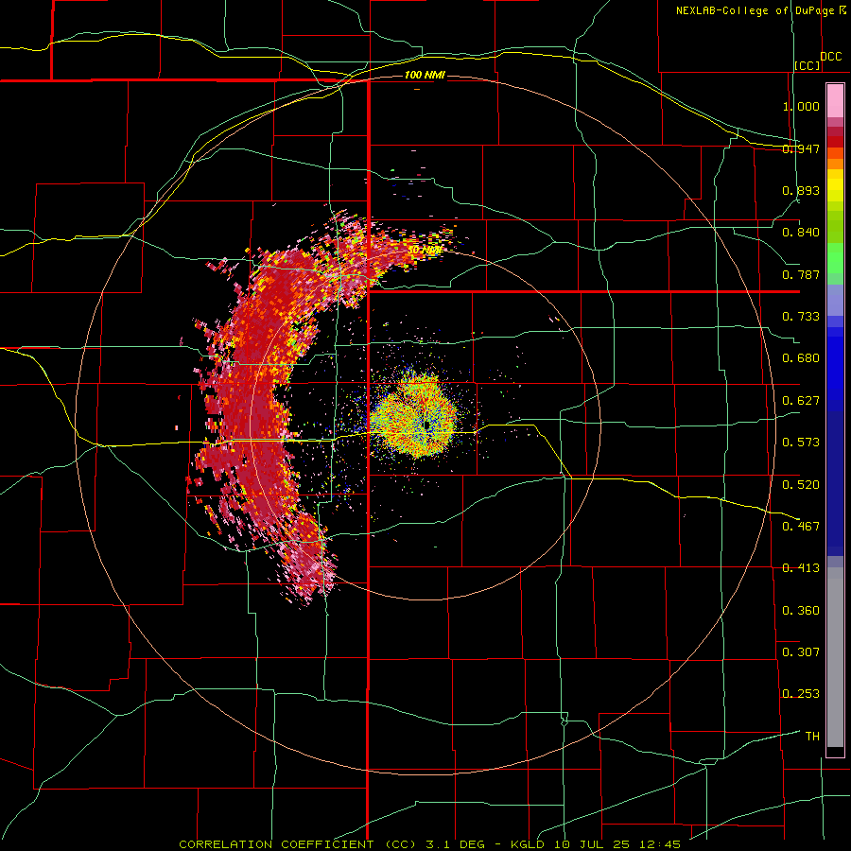
Task: Click the 0.467 scale value
Action: pyautogui.click(x=801, y=526)
